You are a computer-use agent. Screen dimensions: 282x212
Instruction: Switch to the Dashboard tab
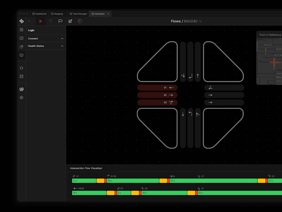click(39, 14)
